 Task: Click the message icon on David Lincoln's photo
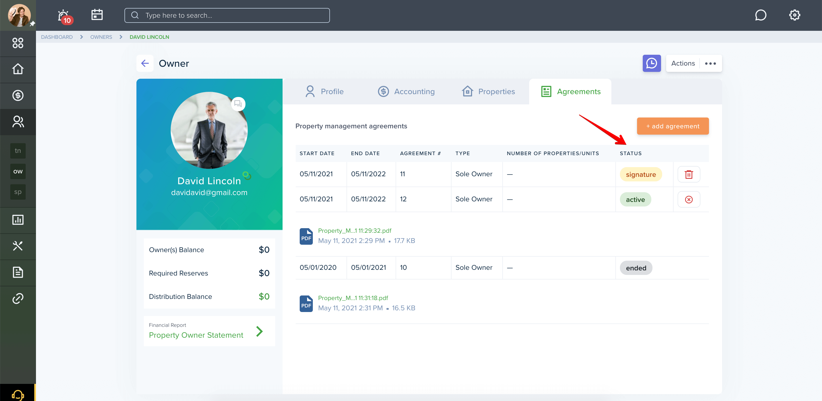click(x=238, y=104)
